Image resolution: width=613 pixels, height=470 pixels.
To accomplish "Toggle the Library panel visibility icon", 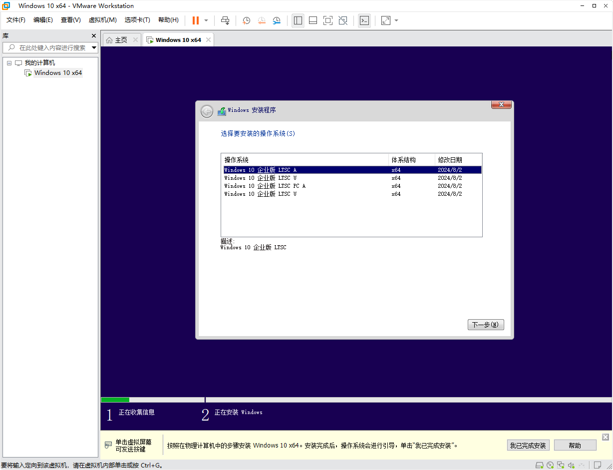I will click(x=298, y=20).
